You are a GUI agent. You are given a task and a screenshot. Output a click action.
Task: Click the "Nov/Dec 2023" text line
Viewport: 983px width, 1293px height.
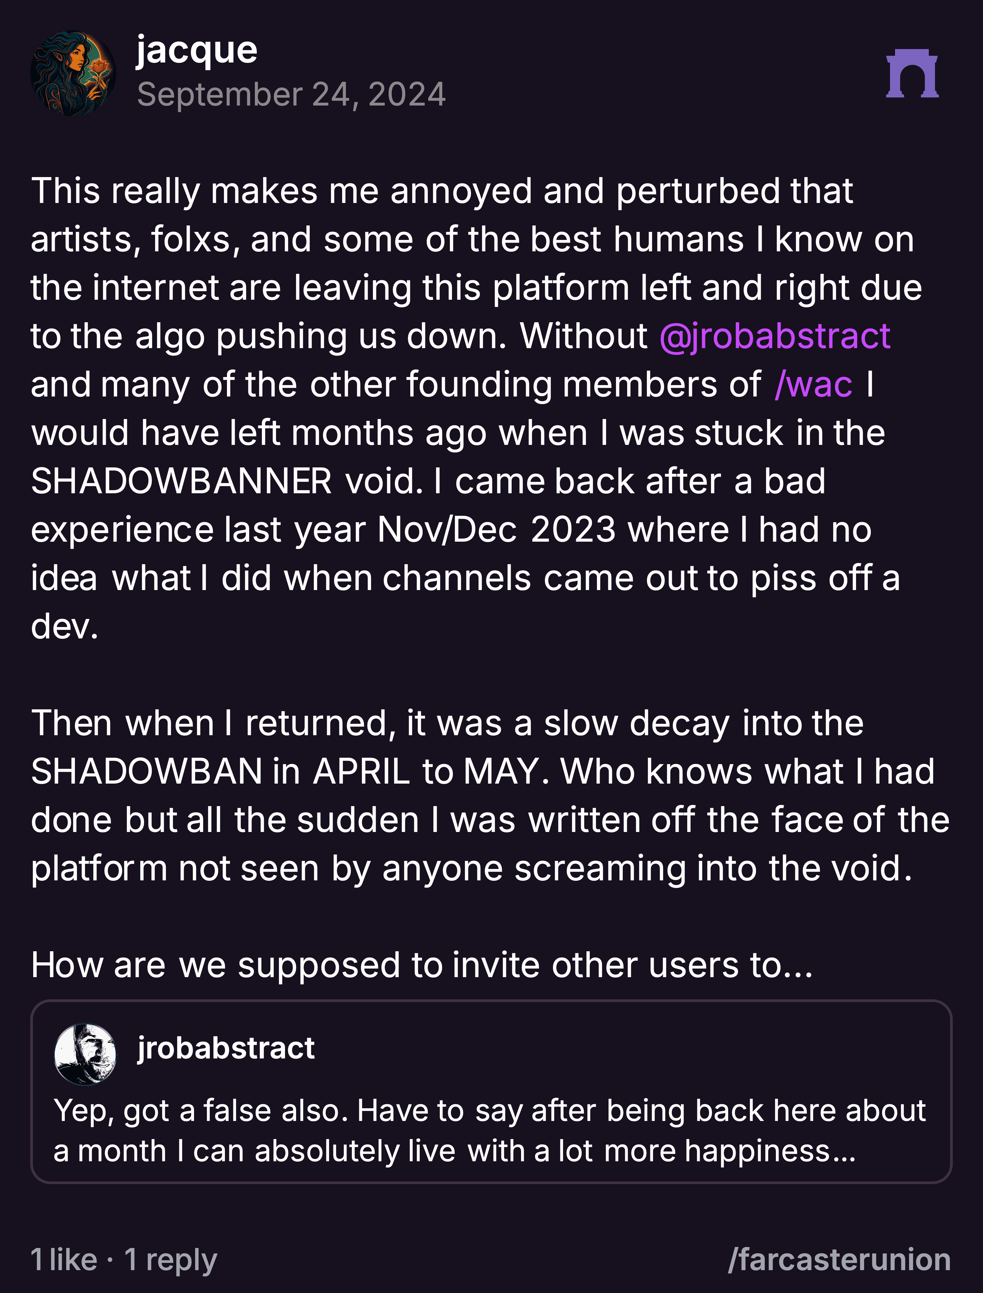click(x=451, y=530)
